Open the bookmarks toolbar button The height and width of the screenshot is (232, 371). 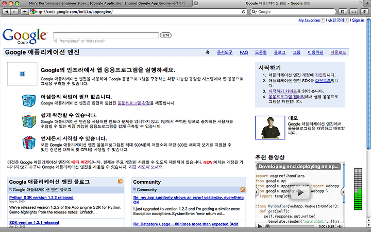pyautogui.click(x=343, y=12)
